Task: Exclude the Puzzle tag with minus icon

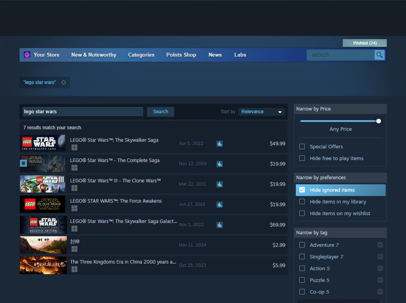Action: (380, 280)
